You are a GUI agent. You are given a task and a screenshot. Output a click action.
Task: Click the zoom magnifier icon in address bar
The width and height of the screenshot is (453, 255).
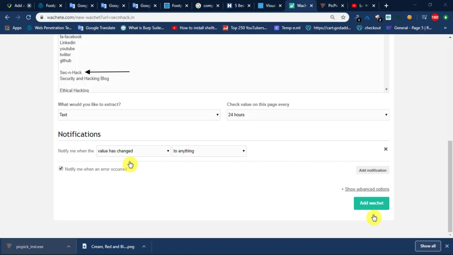point(333,17)
